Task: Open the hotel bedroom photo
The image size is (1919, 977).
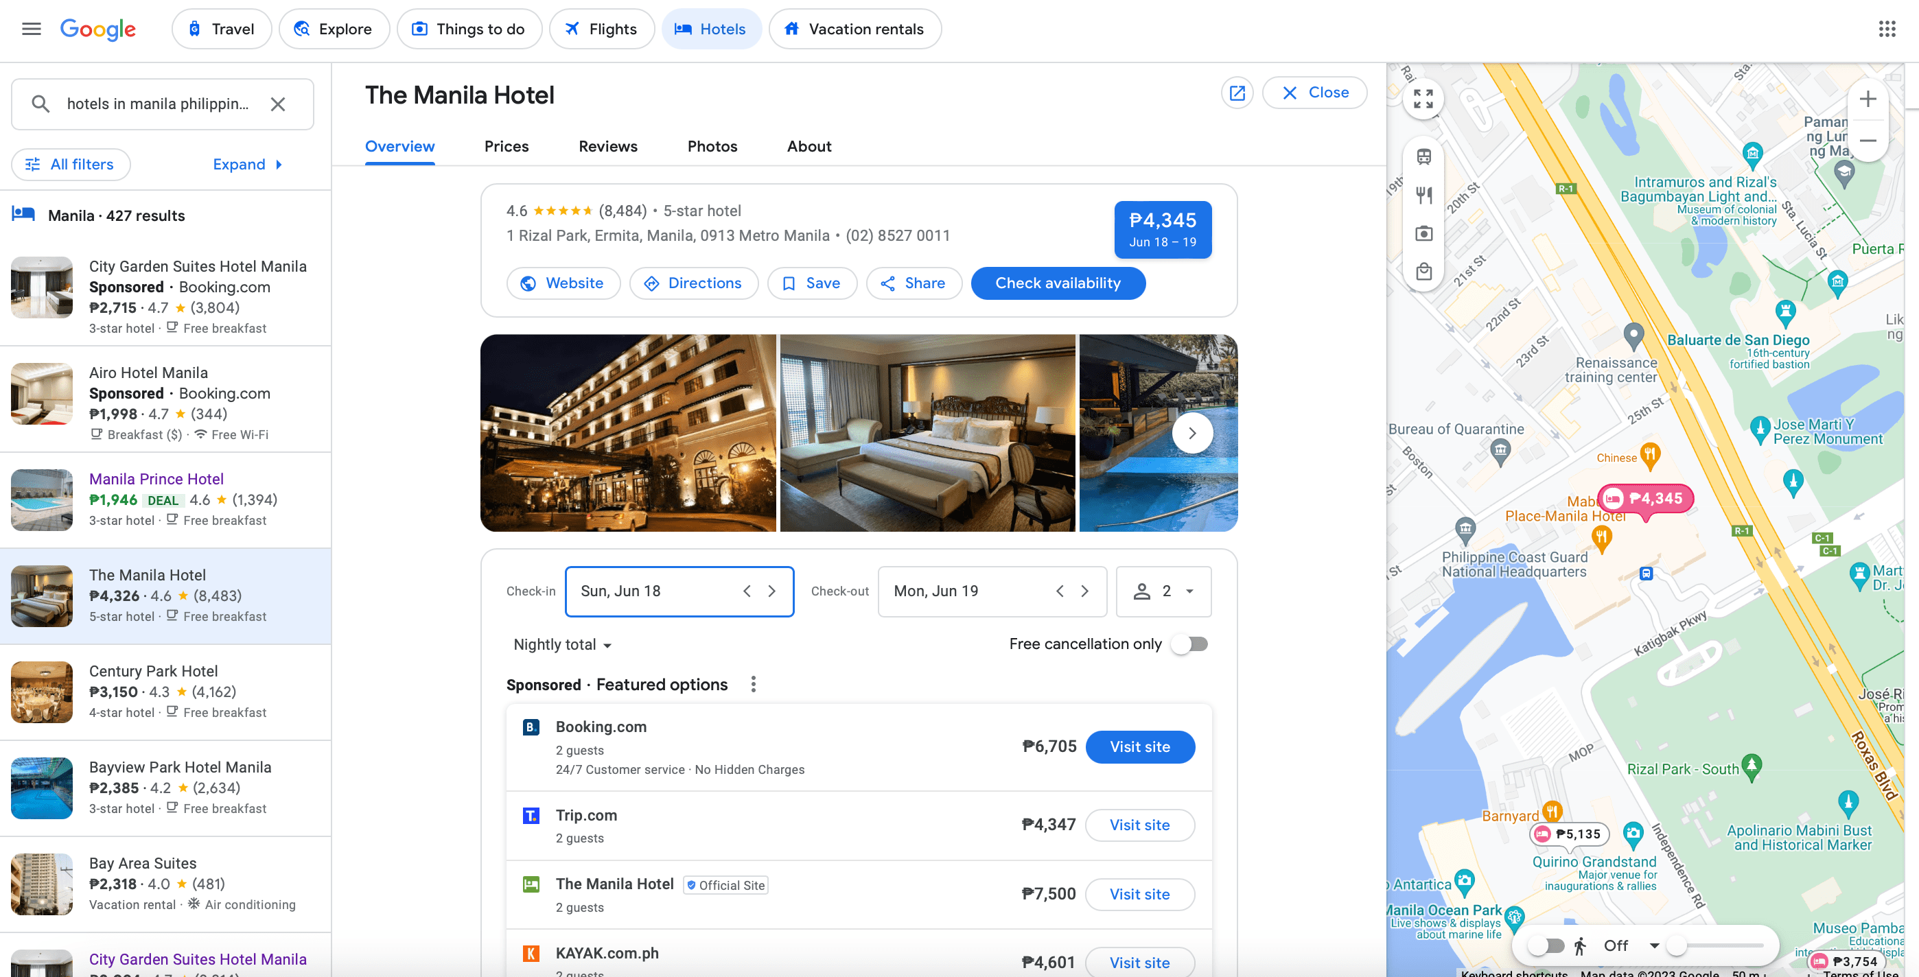Action: (x=927, y=433)
